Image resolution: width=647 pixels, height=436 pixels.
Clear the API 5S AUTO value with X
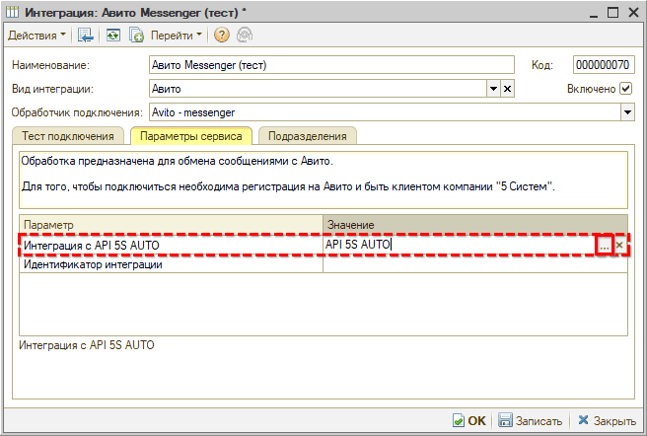pos(619,246)
